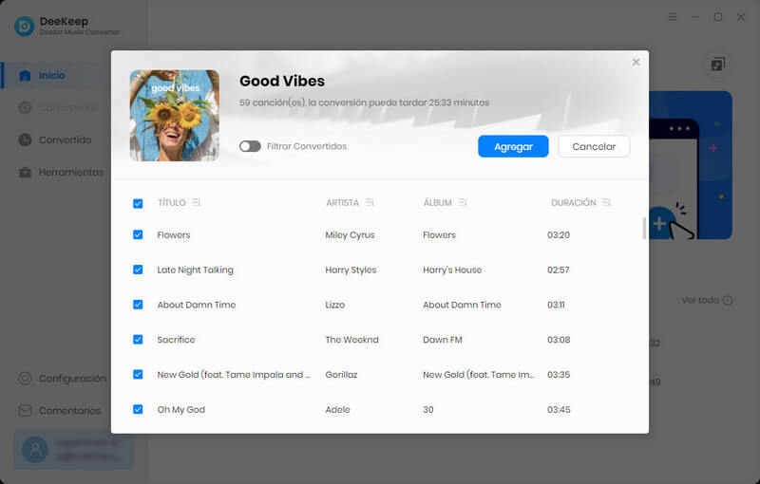The image size is (760, 484).
Task: Click the Configuración gear icon
Action: pyautogui.click(x=25, y=378)
